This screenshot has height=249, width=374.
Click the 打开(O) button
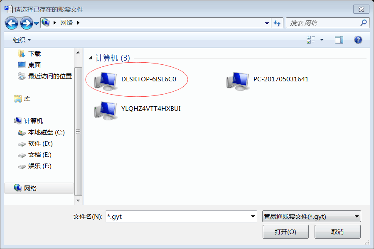[x=285, y=232]
